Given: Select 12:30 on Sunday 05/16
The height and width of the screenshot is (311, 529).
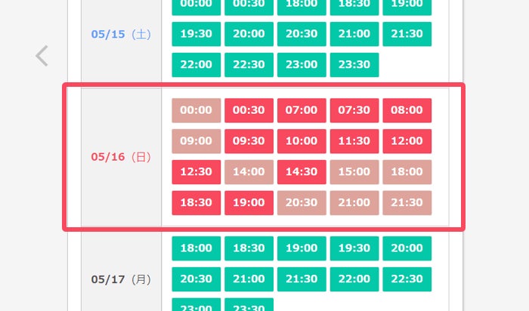Looking at the screenshot, I should 196,171.
